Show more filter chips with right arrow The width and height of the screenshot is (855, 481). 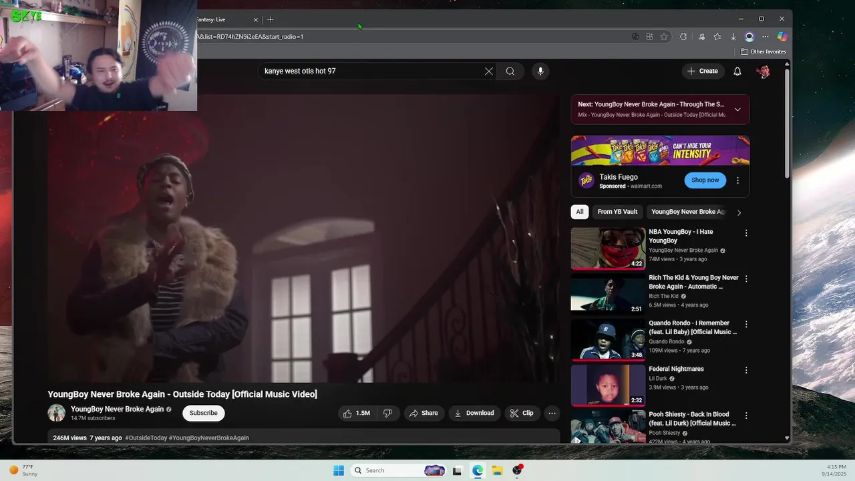click(x=739, y=212)
